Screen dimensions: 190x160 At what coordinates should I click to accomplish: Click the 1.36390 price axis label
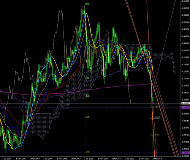(x=185, y=50)
